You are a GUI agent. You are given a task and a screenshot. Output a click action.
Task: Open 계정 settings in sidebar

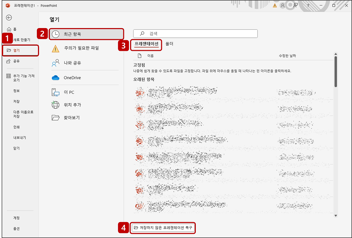tap(16, 218)
